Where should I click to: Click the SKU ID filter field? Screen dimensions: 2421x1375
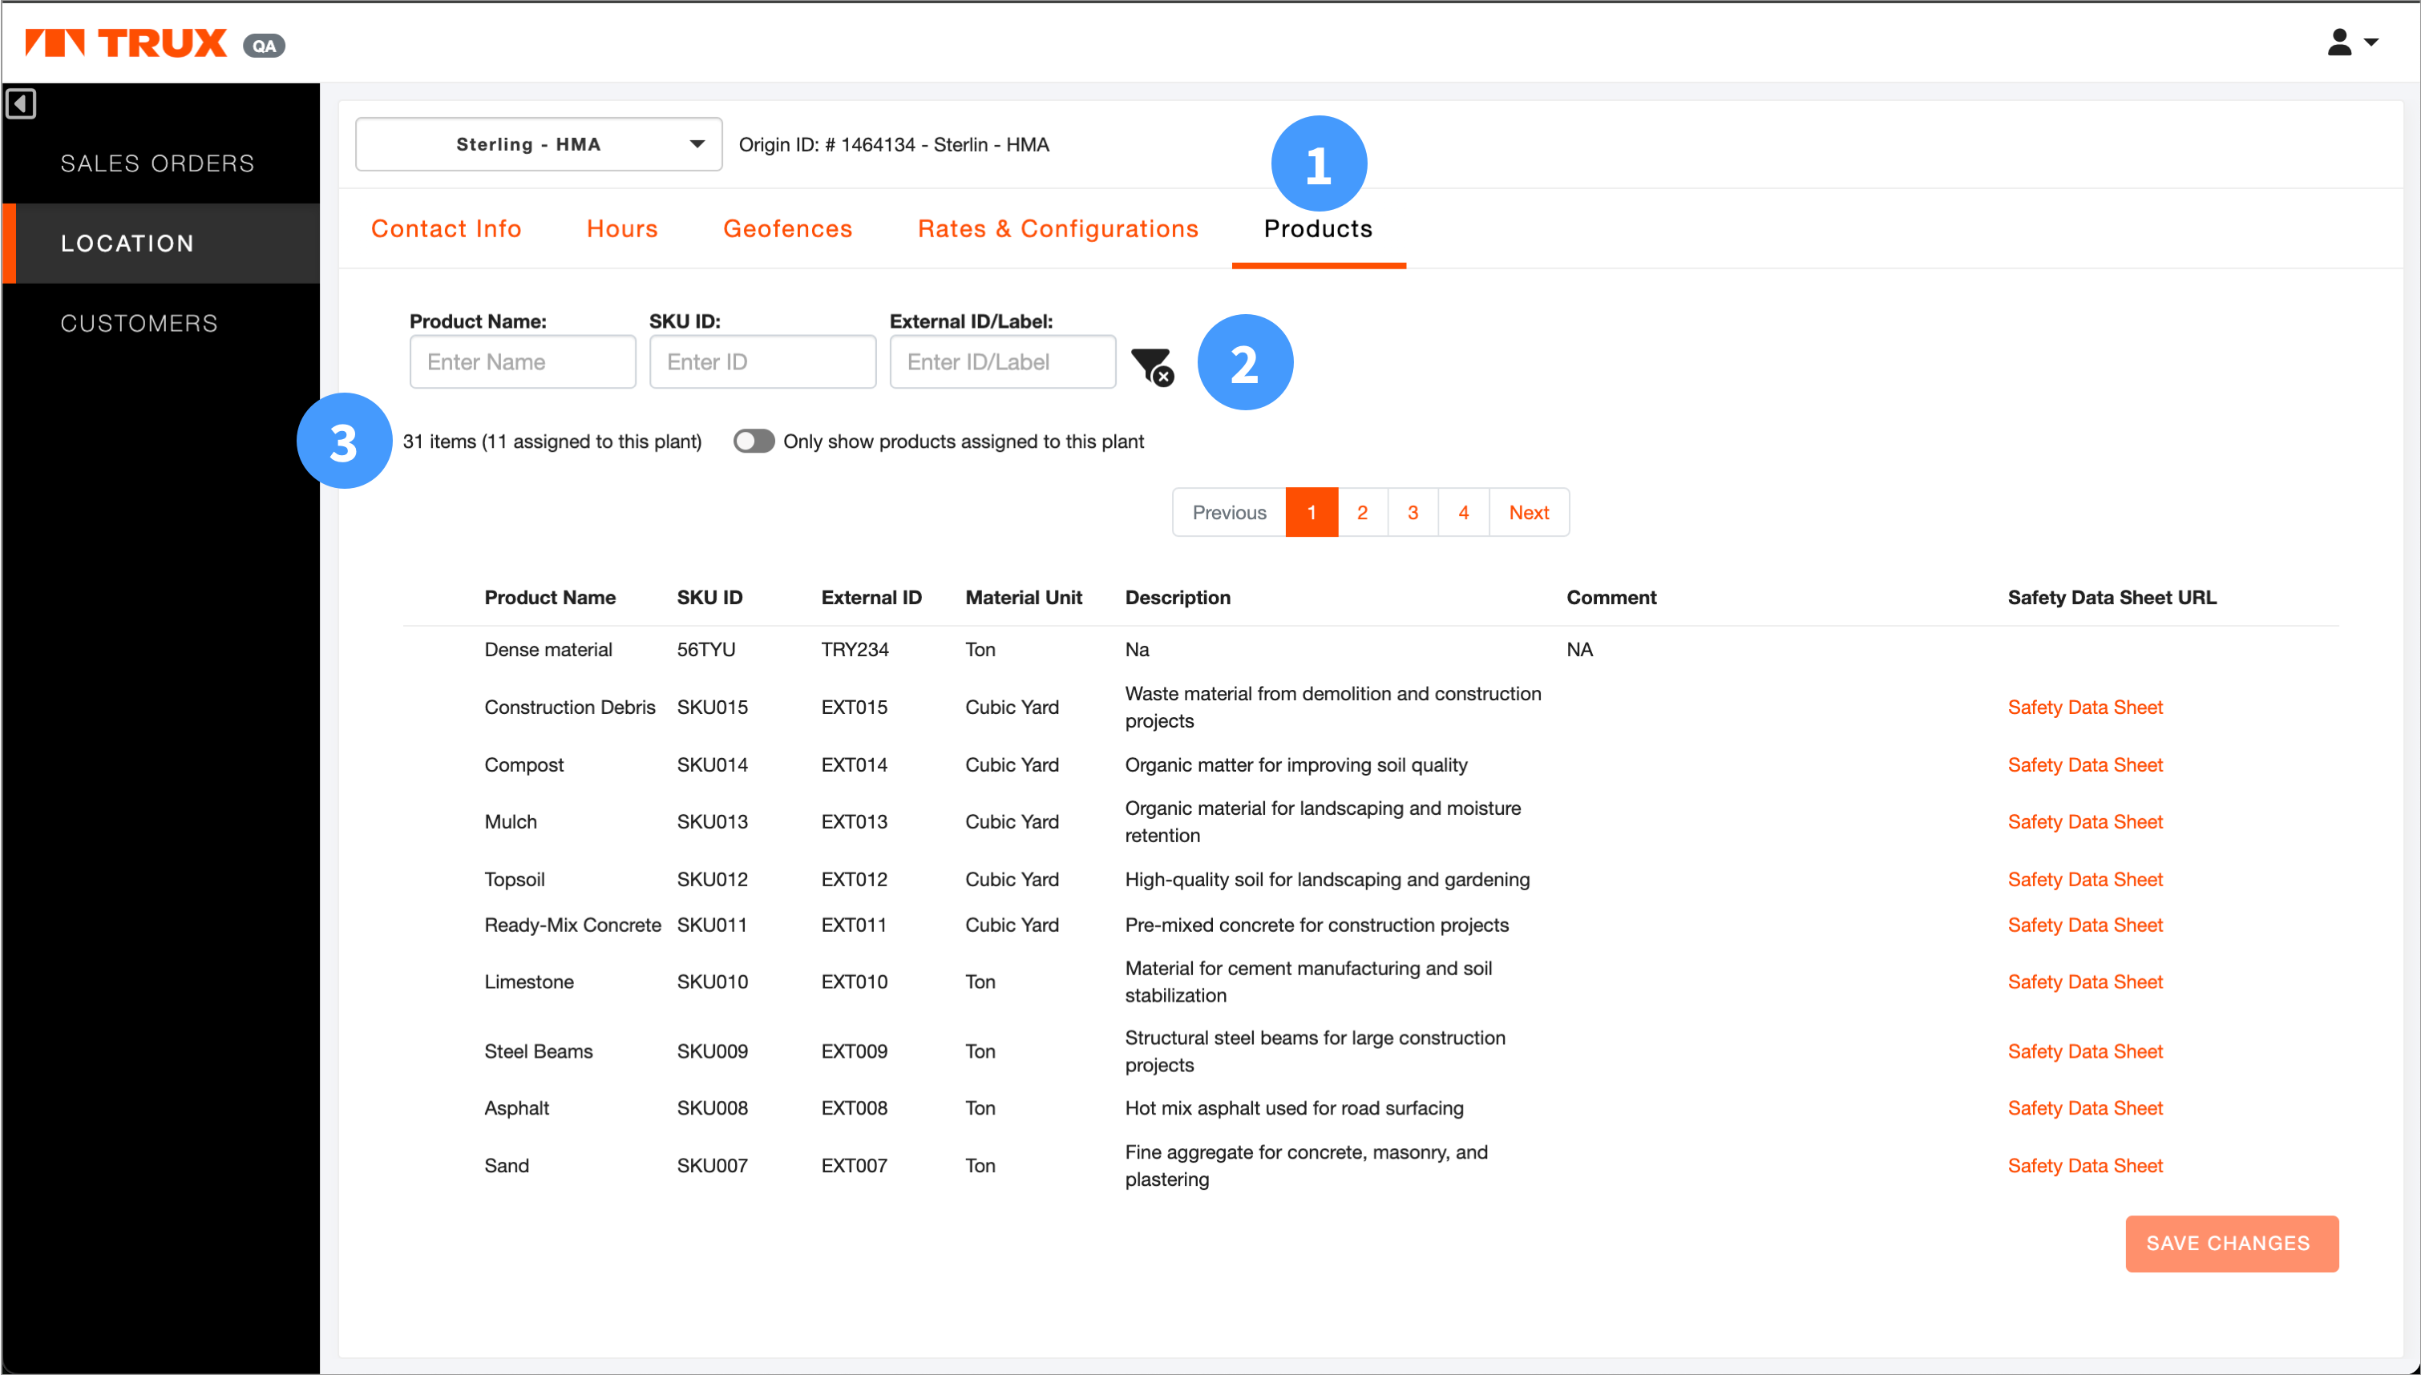762,361
